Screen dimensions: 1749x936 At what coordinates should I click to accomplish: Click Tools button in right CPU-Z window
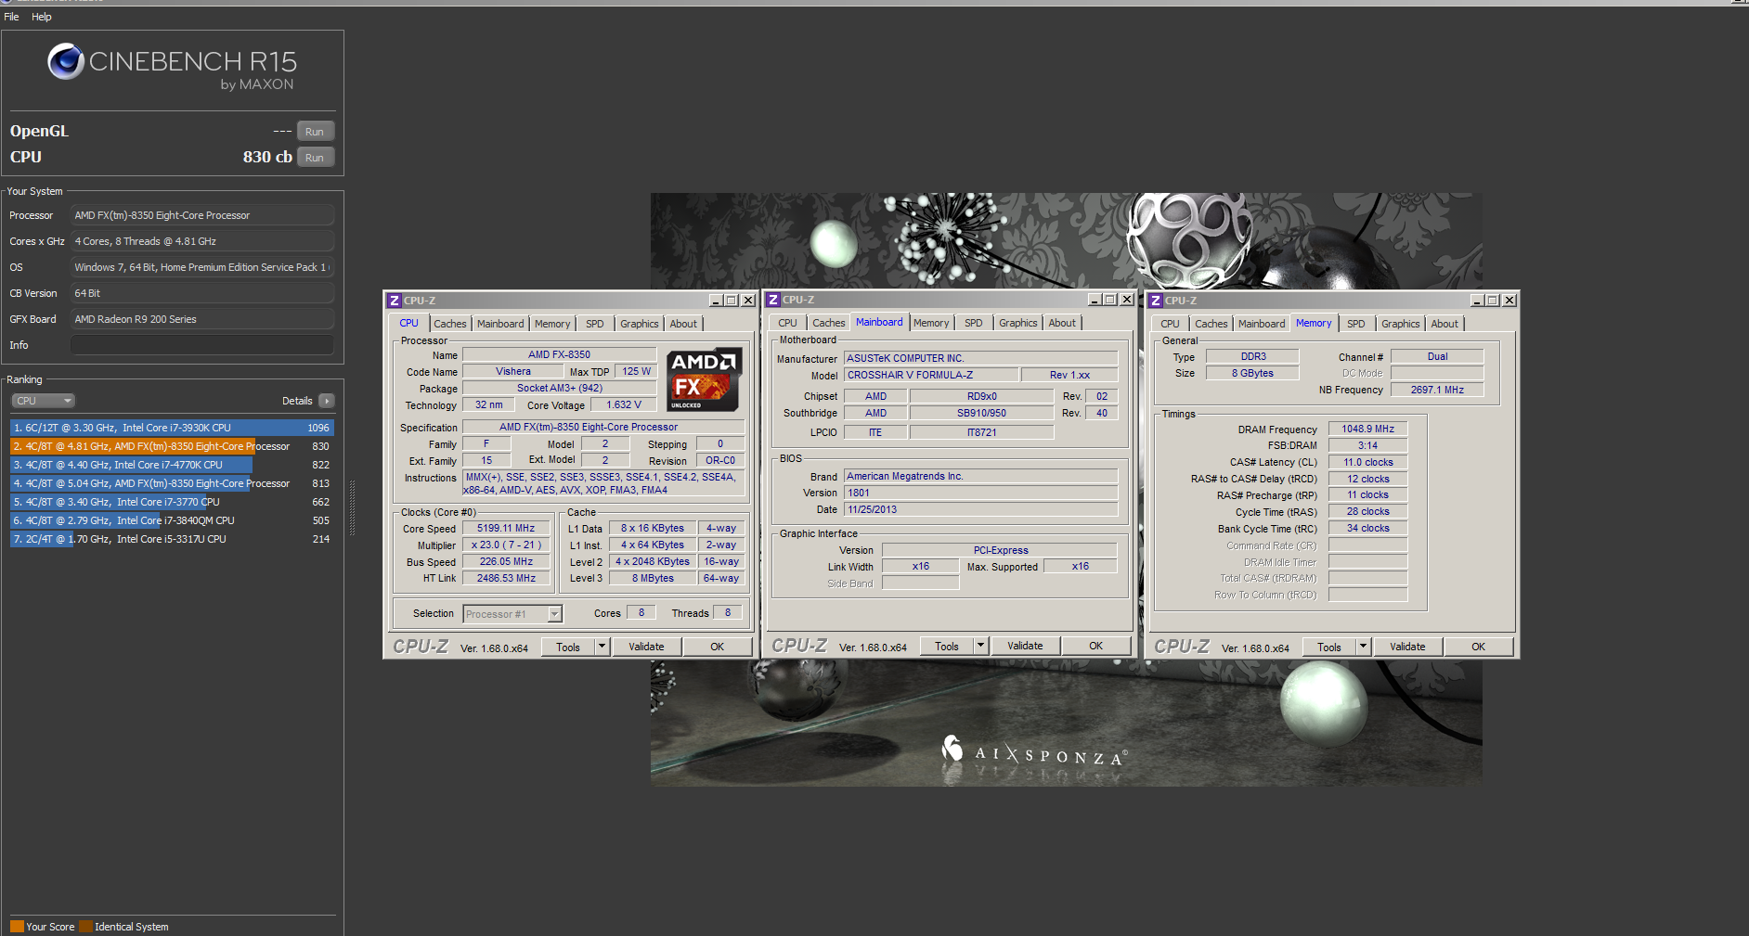tap(1329, 648)
